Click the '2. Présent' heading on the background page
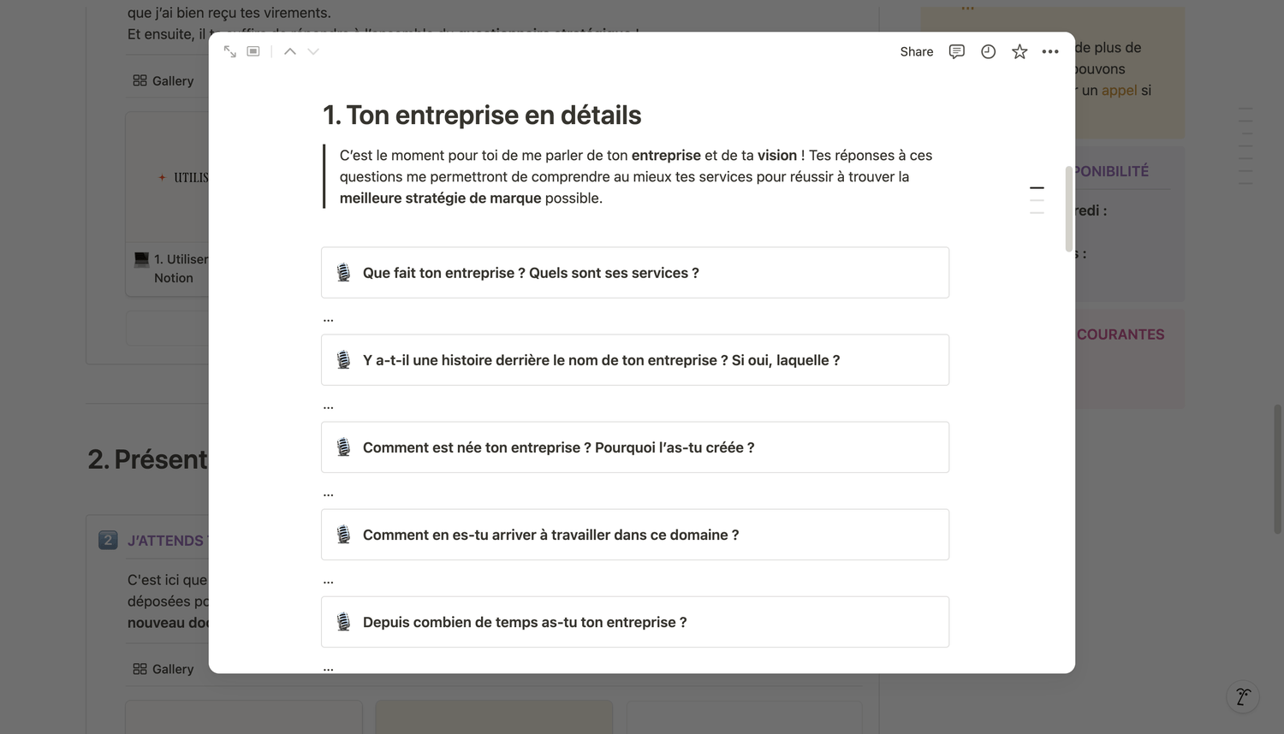 (x=148, y=459)
